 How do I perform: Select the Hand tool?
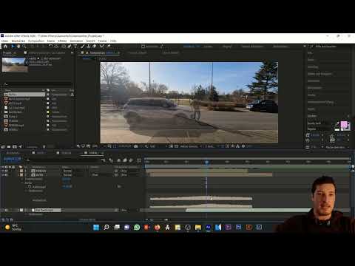18,47
